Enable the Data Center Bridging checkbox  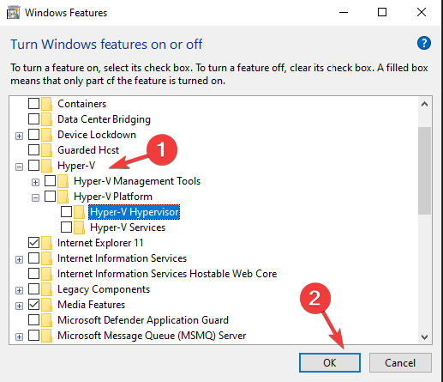pyautogui.click(x=33, y=119)
